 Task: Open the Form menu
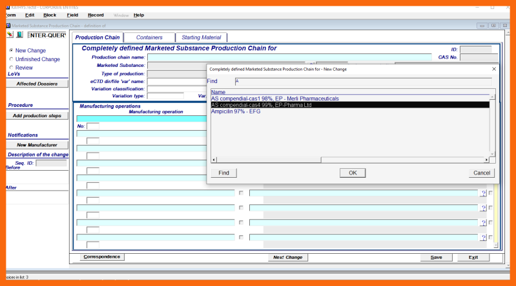click(10, 15)
